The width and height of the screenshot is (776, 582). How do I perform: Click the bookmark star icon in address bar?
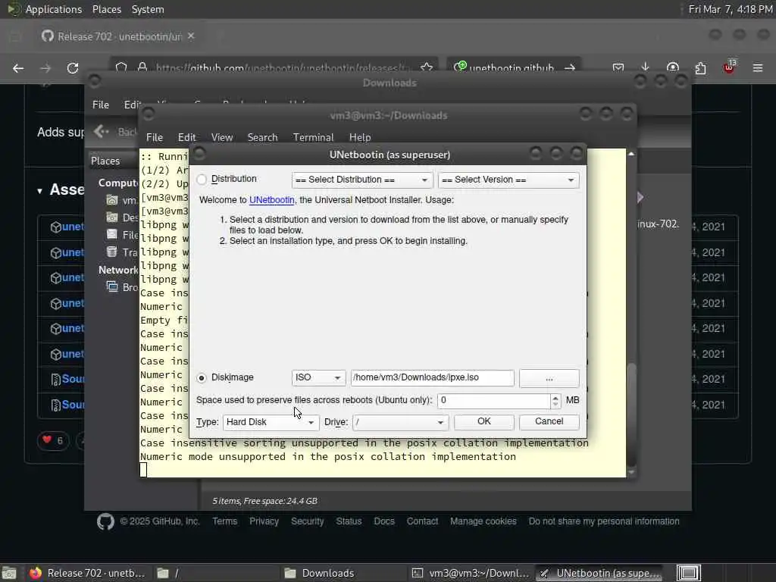(x=426, y=67)
